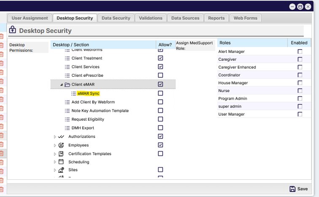The height and width of the screenshot is (197, 319).
Task: Click the list icon beside DMH Export
Action: pyautogui.click(x=67, y=128)
